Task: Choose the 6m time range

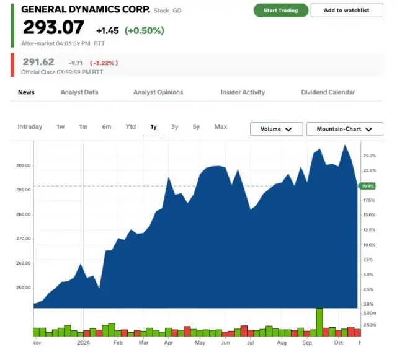Action: [107, 127]
